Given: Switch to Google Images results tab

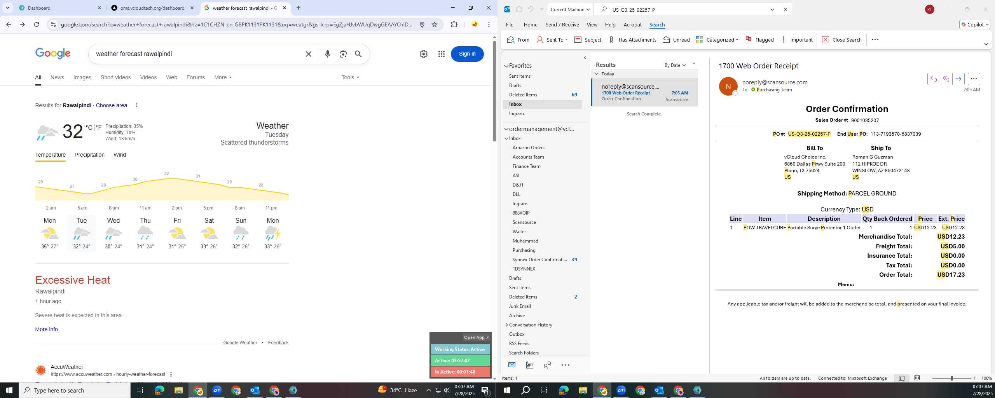Looking at the screenshot, I should [x=82, y=77].
